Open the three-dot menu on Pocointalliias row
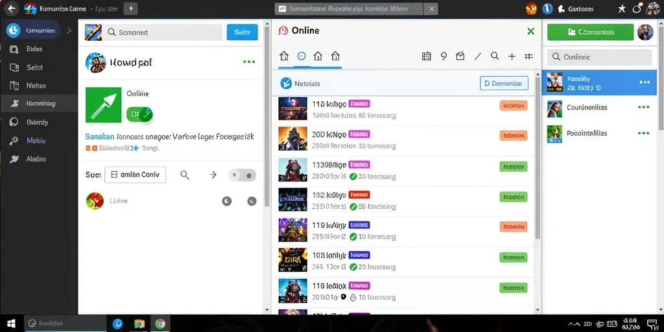Viewport: 664px width, 332px height. coord(643,133)
